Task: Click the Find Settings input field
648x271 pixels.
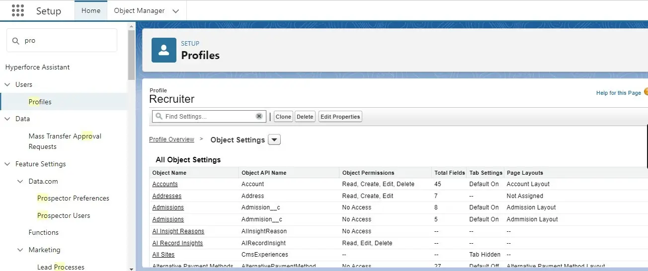Action: coord(209,116)
